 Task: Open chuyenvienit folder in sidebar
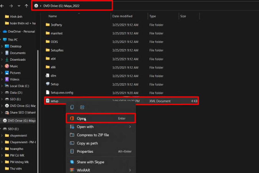tap(16, 136)
